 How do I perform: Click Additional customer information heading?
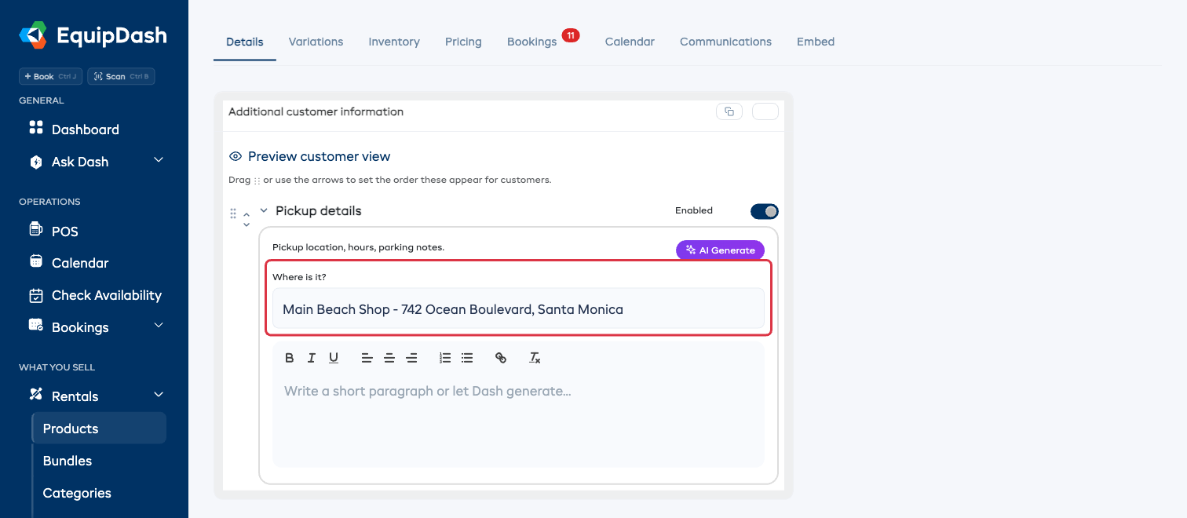316,111
